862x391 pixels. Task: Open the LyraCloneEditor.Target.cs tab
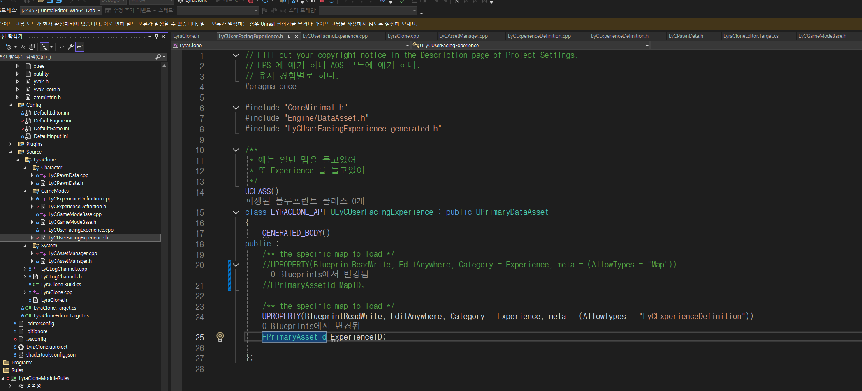[x=751, y=36]
